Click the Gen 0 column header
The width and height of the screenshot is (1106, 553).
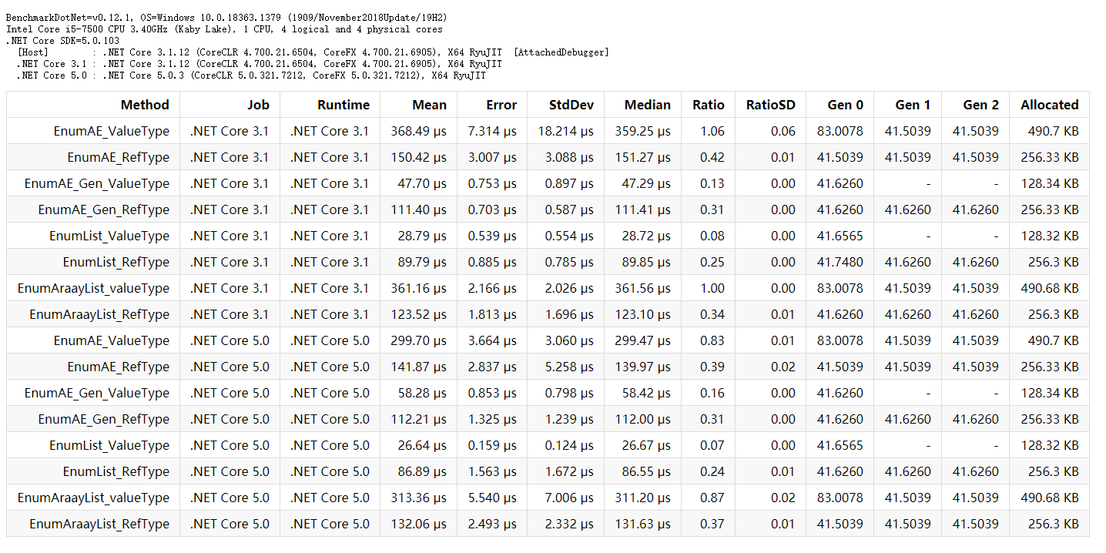tap(845, 105)
